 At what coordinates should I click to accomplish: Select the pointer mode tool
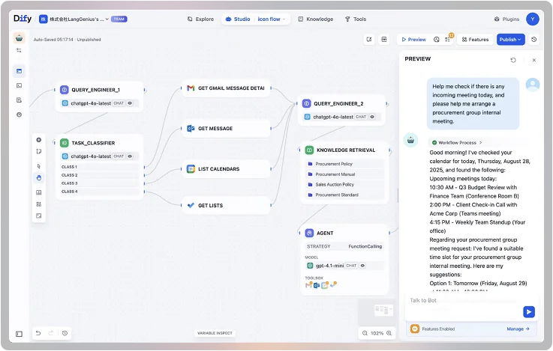[x=39, y=165]
